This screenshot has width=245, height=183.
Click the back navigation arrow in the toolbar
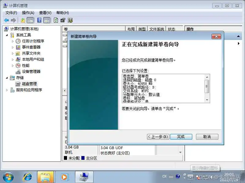tap(7, 20)
